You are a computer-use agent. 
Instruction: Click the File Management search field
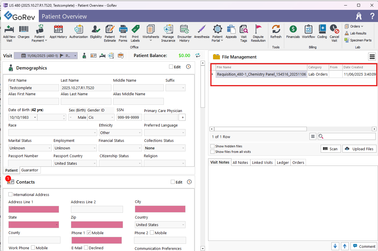349,136
